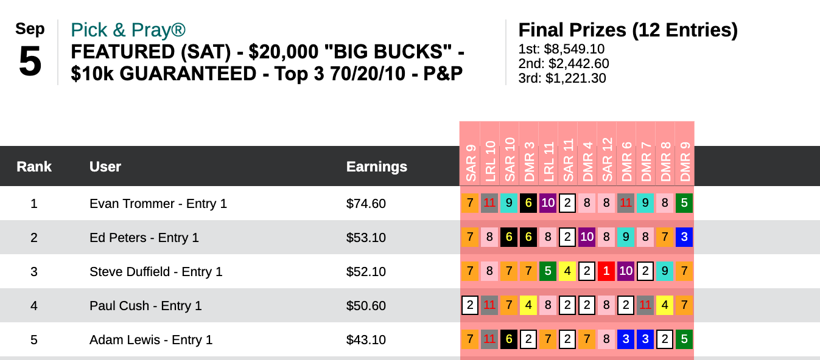
Task: Select Ed Peters' purple 10 pick under DMR 4
Action: click(587, 237)
